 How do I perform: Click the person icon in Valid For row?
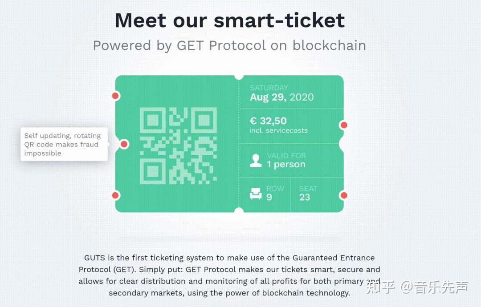tap(256, 161)
